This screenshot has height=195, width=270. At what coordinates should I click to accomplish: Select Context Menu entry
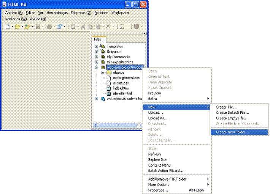click(x=177, y=165)
